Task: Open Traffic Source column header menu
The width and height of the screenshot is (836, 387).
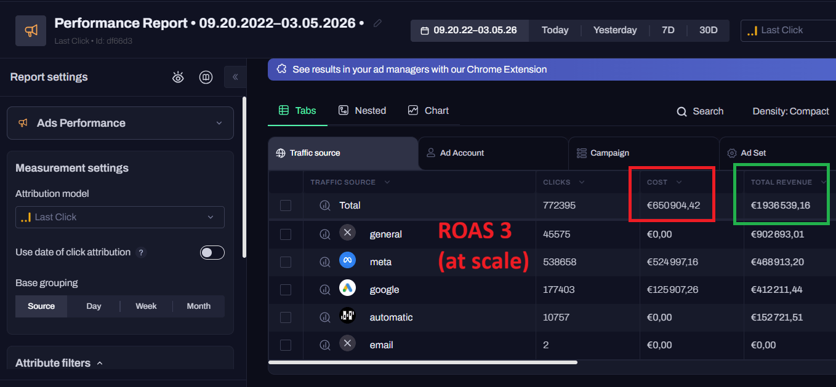Action: coord(387,182)
